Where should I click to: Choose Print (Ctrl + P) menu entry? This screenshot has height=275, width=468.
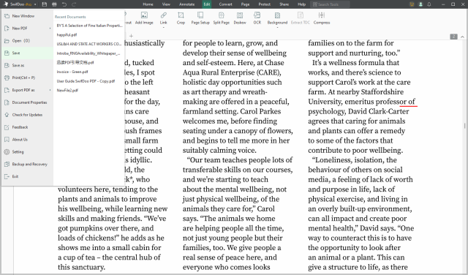(28, 78)
